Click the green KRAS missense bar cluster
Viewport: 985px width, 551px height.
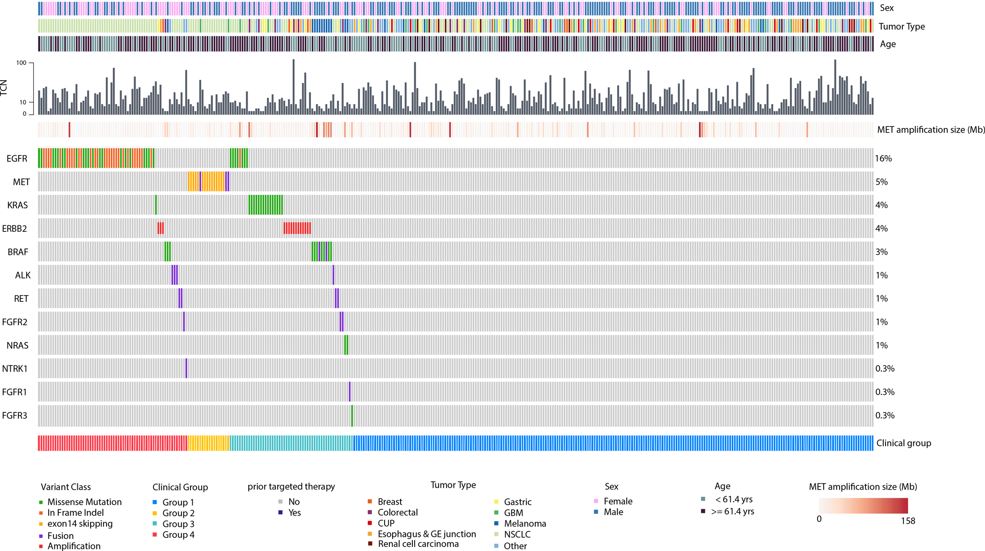click(x=265, y=205)
